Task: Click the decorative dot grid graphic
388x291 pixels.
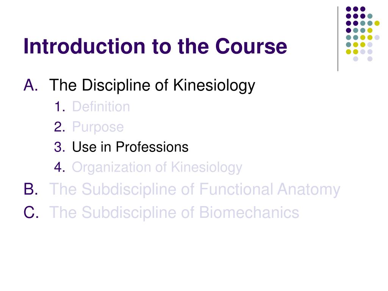Action: pyautogui.click(x=363, y=34)
